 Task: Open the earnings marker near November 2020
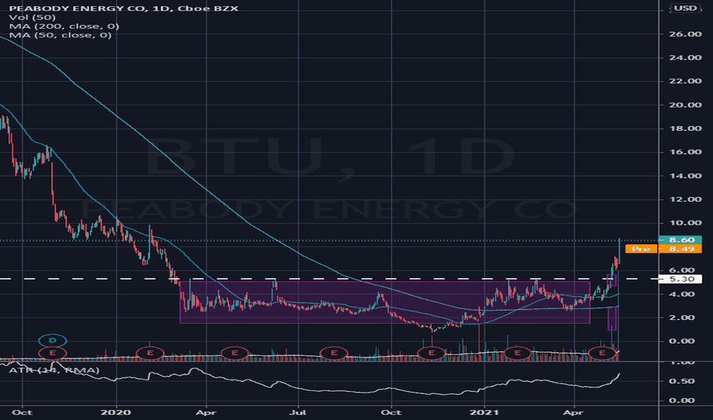[x=431, y=353]
